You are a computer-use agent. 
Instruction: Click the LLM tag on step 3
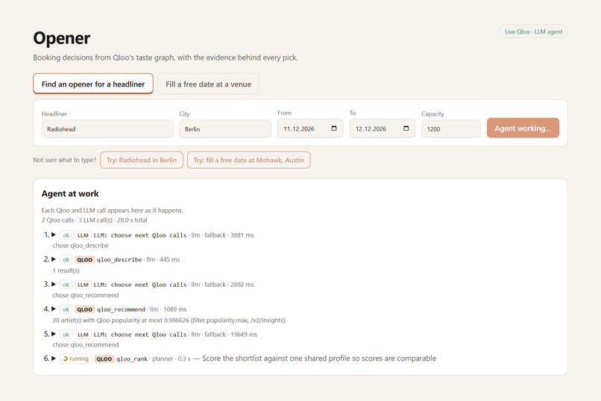click(83, 285)
